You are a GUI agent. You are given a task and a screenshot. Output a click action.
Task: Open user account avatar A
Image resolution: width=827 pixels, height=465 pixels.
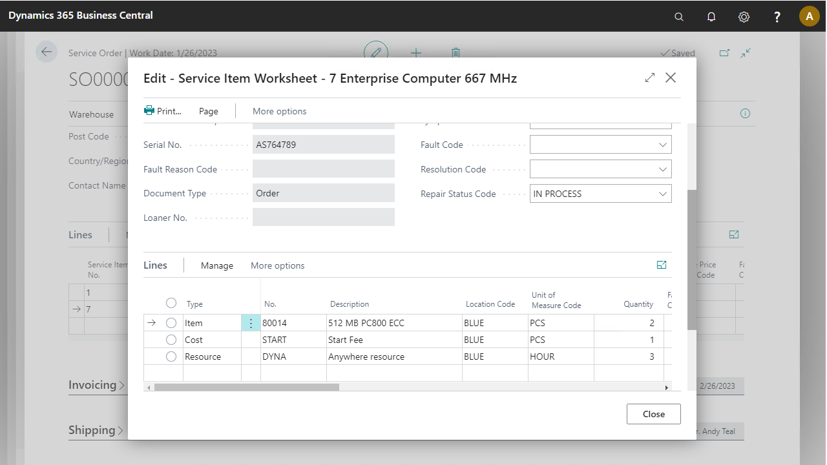(x=809, y=16)
